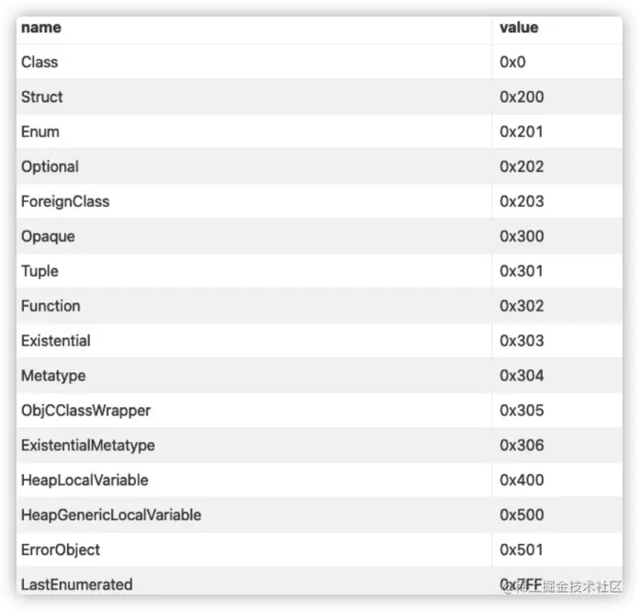Select the Enum name cell
This screenshot has width=639, height=611.
tap(40, 132)
